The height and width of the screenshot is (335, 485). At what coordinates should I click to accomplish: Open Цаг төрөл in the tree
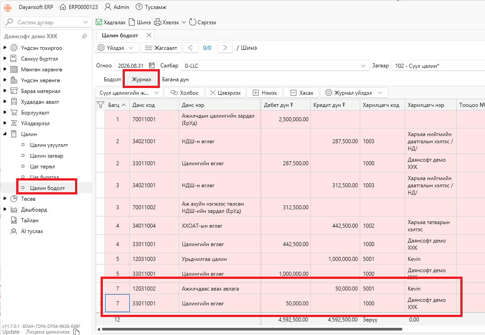click(x=42, y=167)
